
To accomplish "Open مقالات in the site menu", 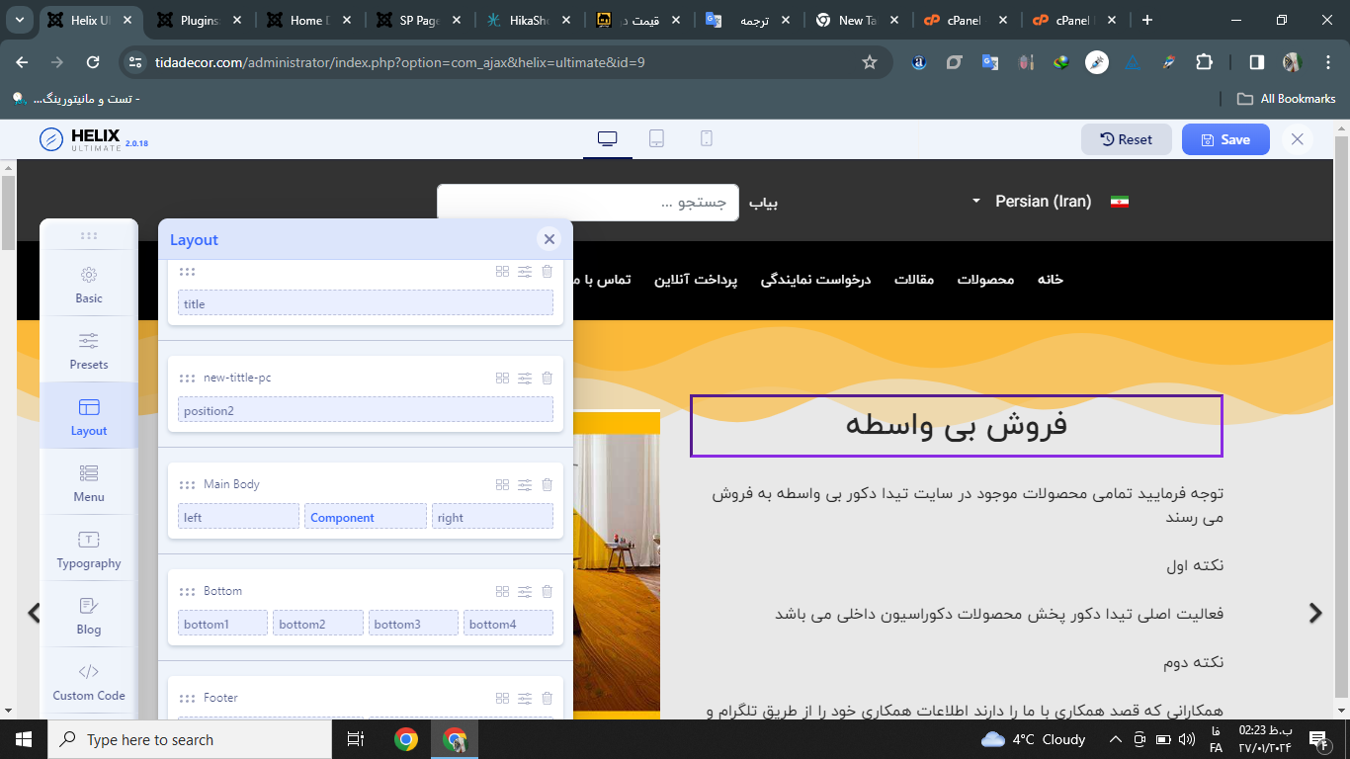I will coord(914,280).
